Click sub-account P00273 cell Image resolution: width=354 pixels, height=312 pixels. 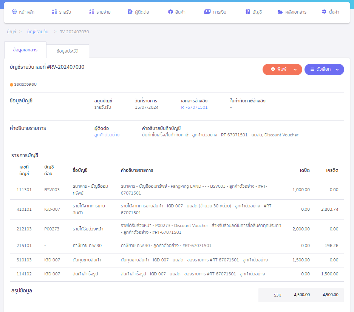[52, 229]
